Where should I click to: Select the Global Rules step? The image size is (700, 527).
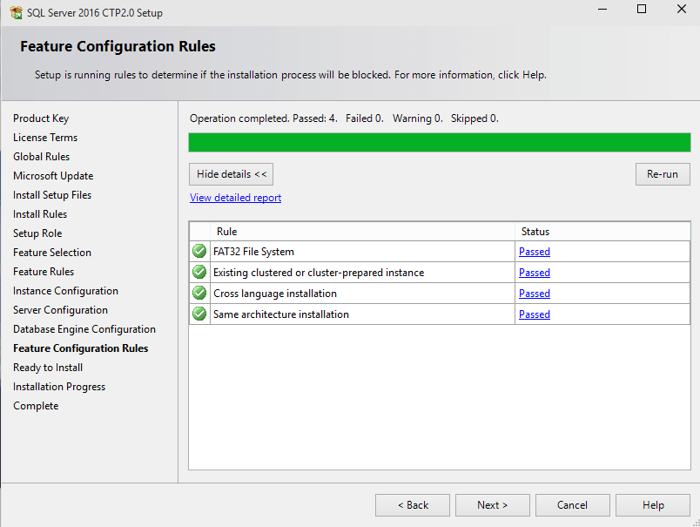pos(41,157)
